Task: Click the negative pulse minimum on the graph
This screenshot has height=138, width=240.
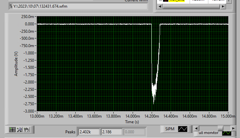Action: 154,104
